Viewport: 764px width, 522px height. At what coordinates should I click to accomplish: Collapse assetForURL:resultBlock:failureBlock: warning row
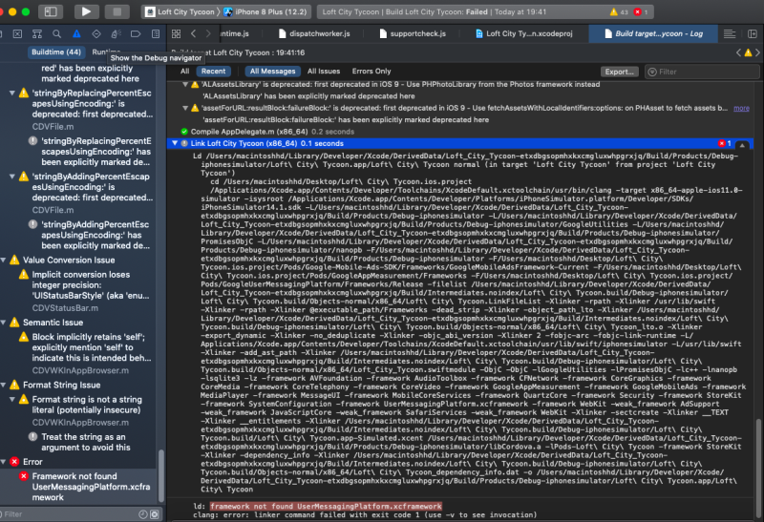click(184, 108)
